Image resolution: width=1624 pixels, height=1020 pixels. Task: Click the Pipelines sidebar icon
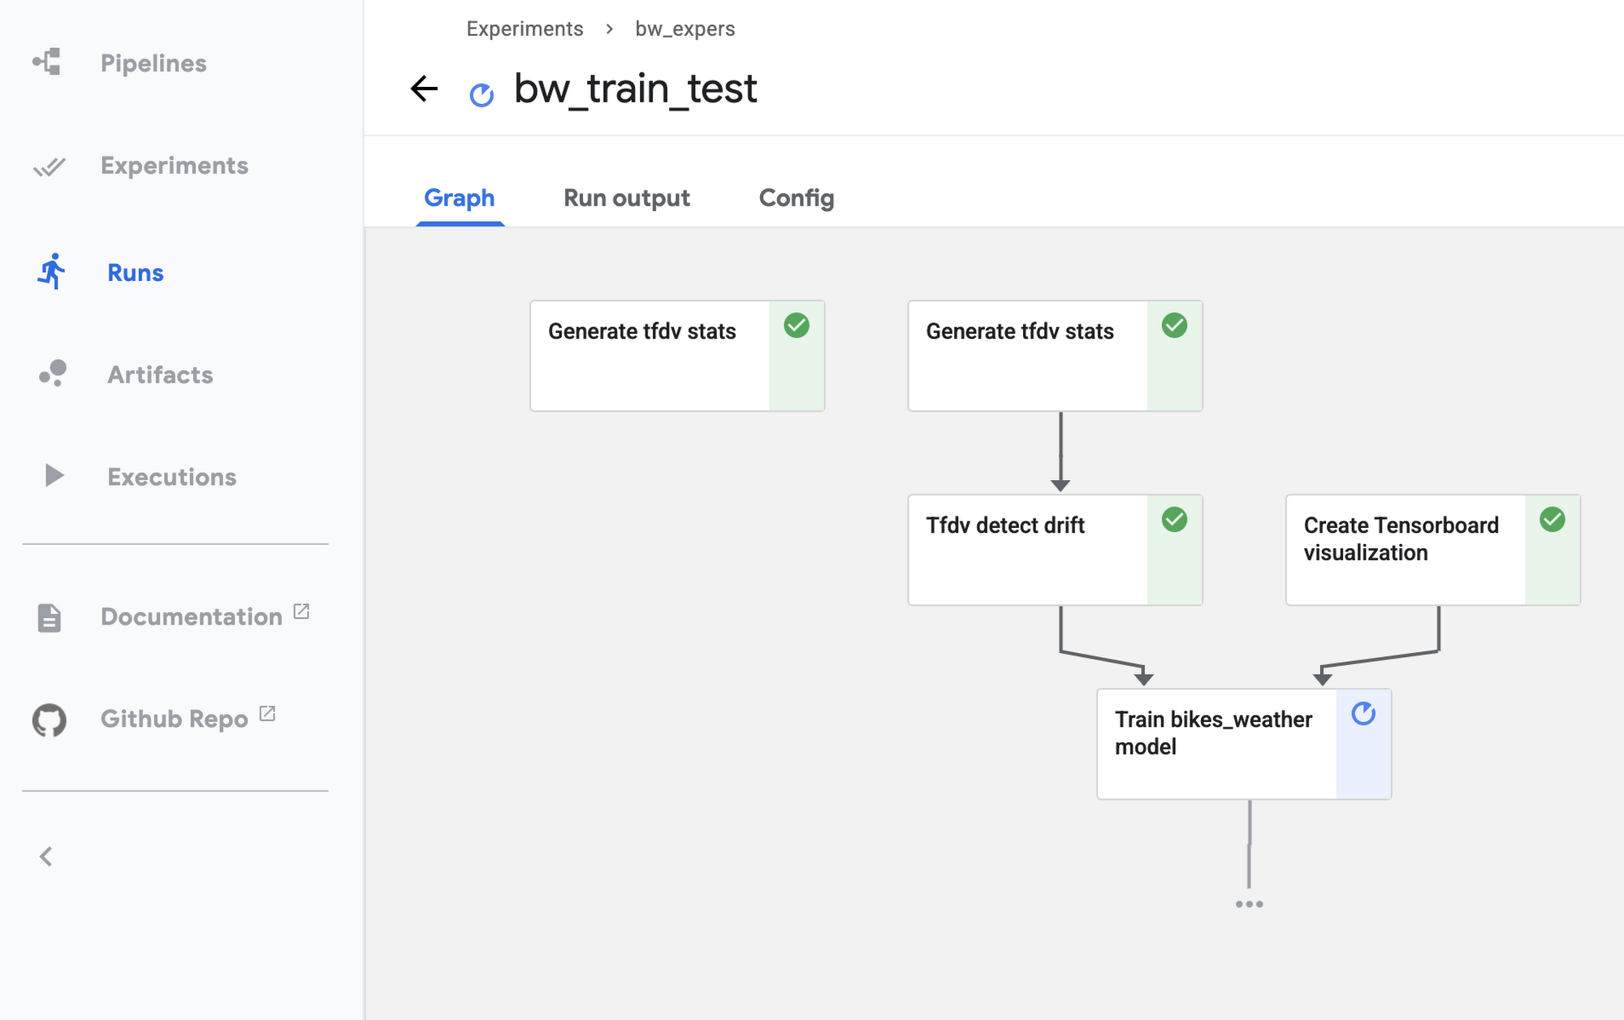(x=47, y=63)
